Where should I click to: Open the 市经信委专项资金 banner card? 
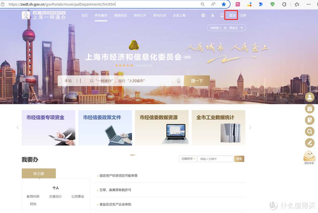pos(49,128)
